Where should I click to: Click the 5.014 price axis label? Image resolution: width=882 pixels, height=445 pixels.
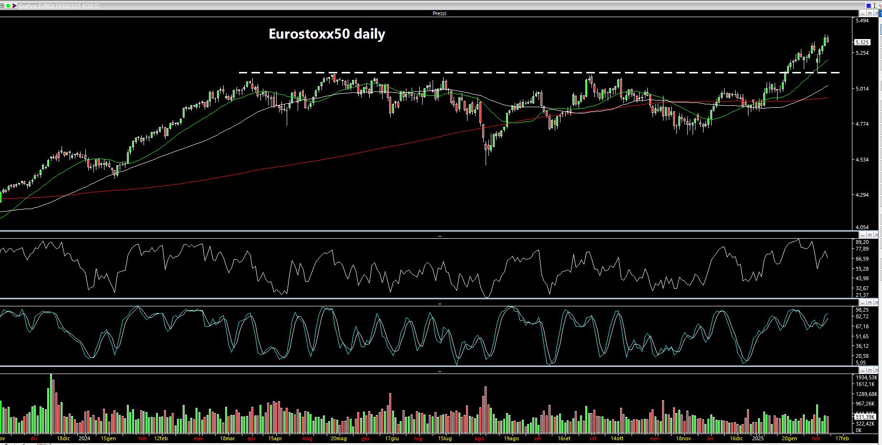click(862, 89)
